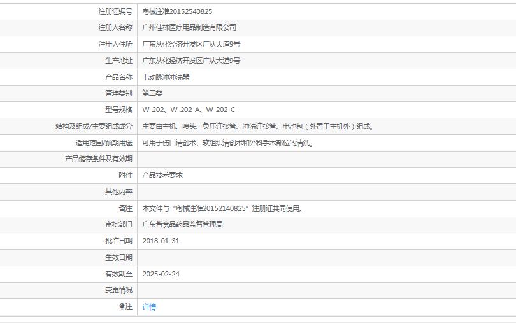Click the 适用范围/预期用途 label
This screenshot has width=516, height=323.
click(x=104, y=143)
